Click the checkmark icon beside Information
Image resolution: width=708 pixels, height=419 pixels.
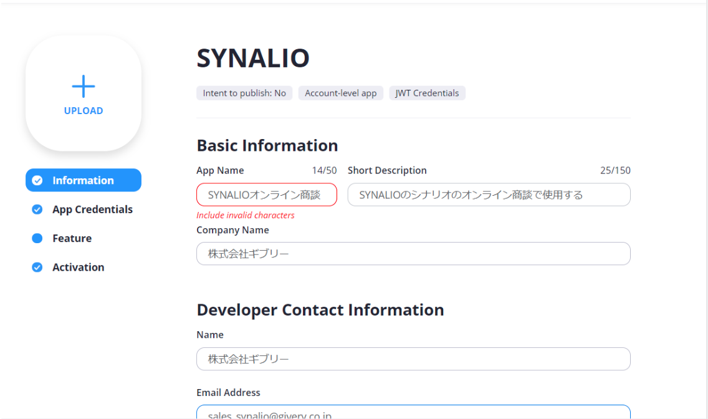tap(37, 181)
